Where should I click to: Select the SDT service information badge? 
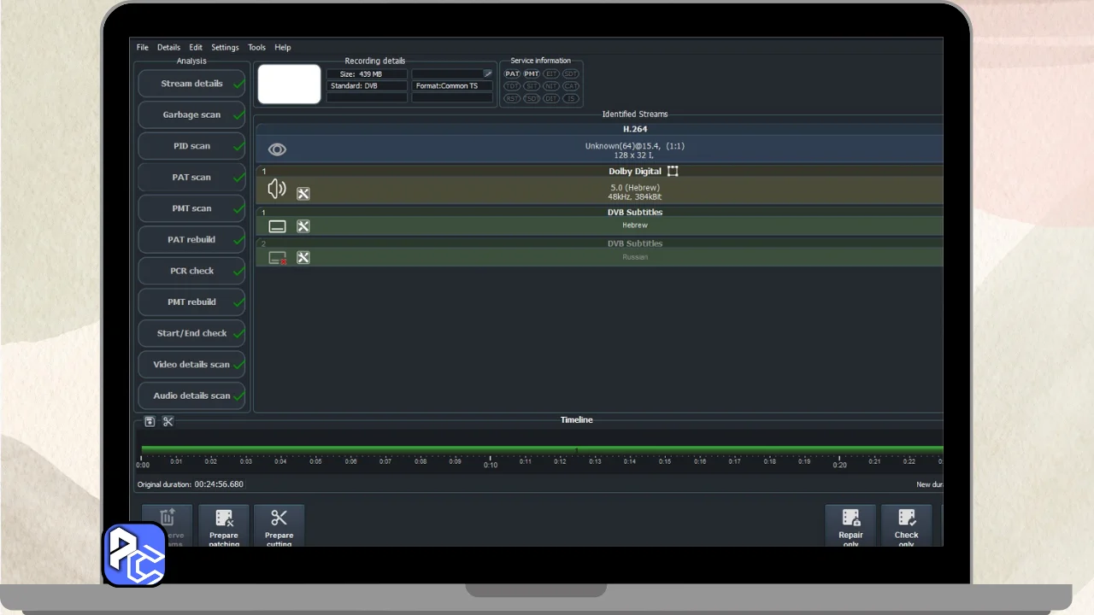[x=570, y=74]
